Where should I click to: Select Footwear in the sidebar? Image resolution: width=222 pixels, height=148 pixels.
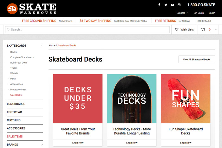(14, 112)
